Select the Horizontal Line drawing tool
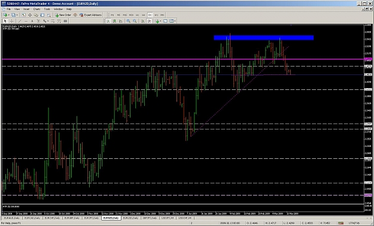The width and height of the screenshot is (374, 226). coord(26,21)
